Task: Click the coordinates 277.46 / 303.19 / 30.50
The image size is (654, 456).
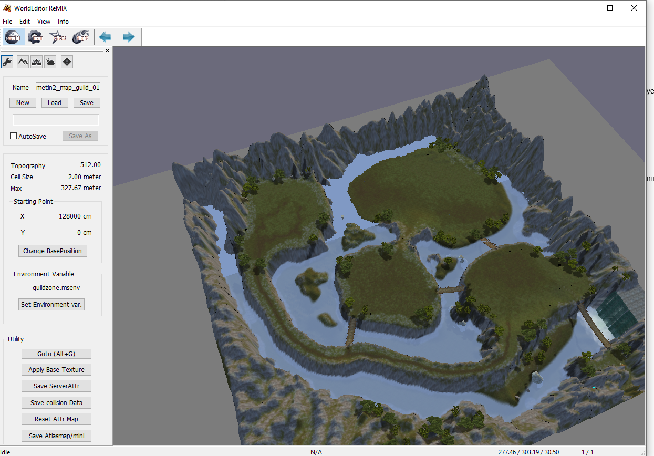Action: (528, 452)
